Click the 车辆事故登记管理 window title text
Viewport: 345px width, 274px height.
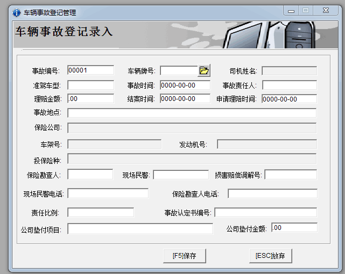click(50, 13)
